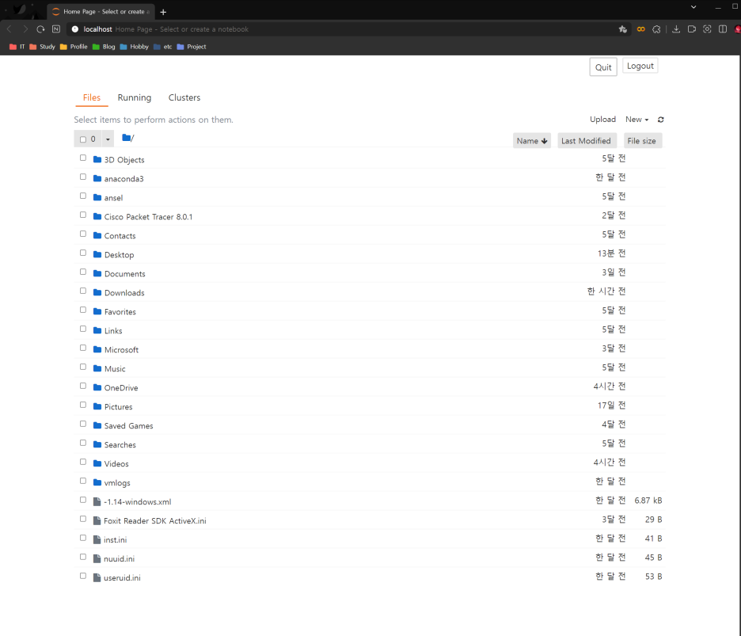Expand the selection type dropdown arrow
This screenshot has height=636, width=741.
tap(108, 139)
